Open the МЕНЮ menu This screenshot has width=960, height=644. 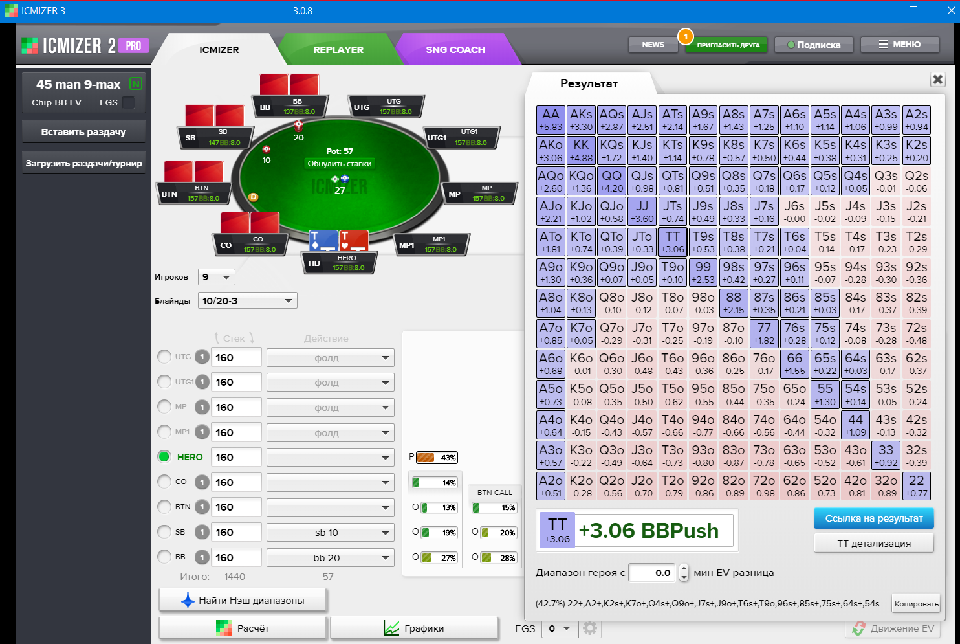coord(900,45)
